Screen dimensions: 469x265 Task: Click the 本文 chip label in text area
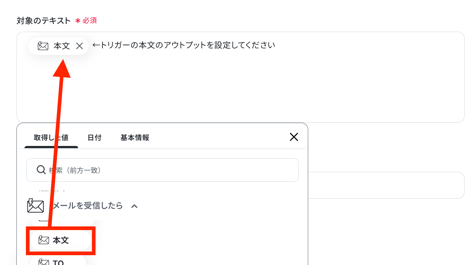point(62,46)
